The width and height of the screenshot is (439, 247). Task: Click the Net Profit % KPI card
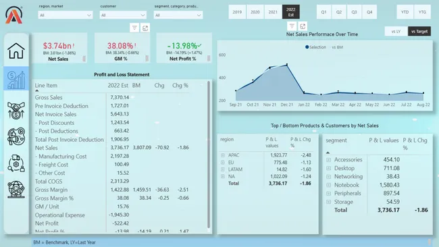(184, 48)
